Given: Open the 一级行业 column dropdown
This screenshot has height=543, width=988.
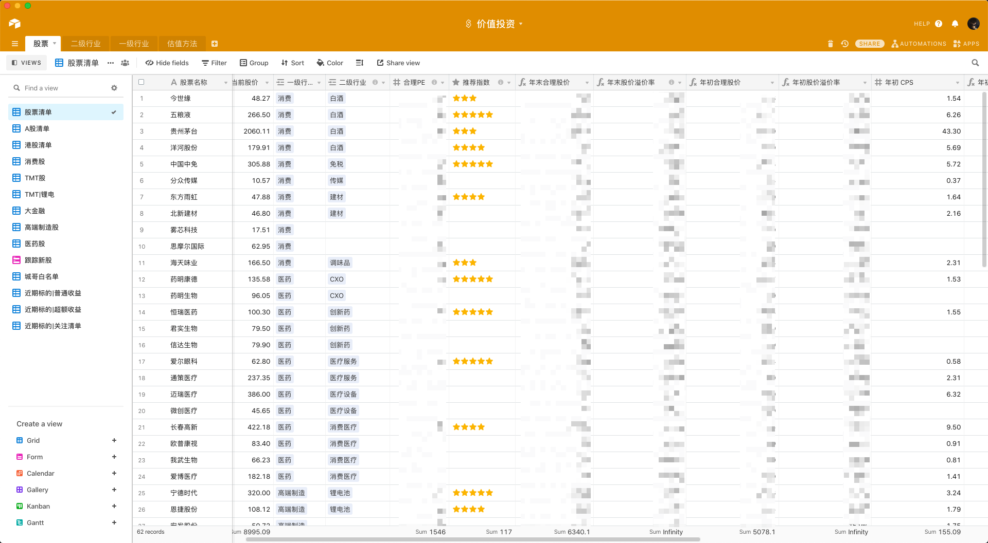Looking at the screenshot, I should [319, 83].
